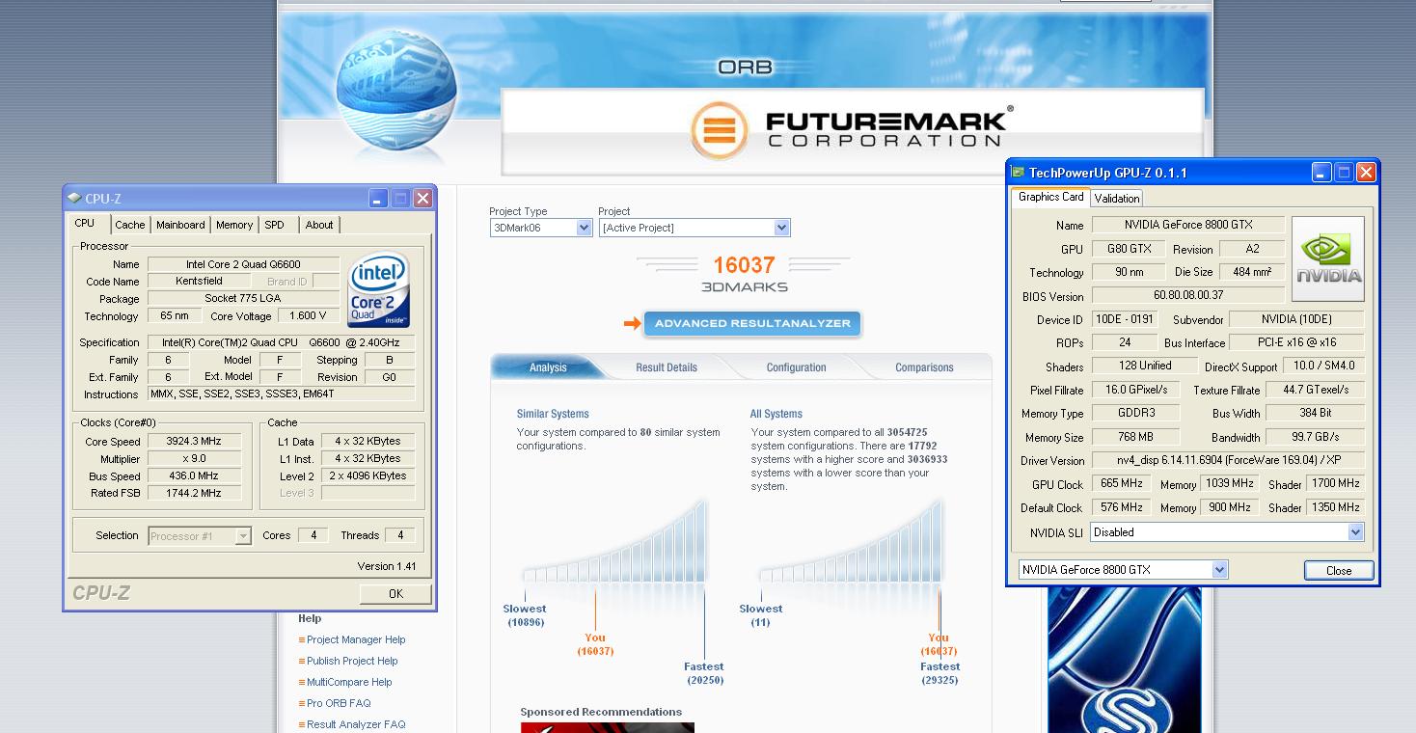The image size is (1416, 733).
Task: Switch to the Validation tab in GPU-Z
Action: click(x=1117, y=198)
